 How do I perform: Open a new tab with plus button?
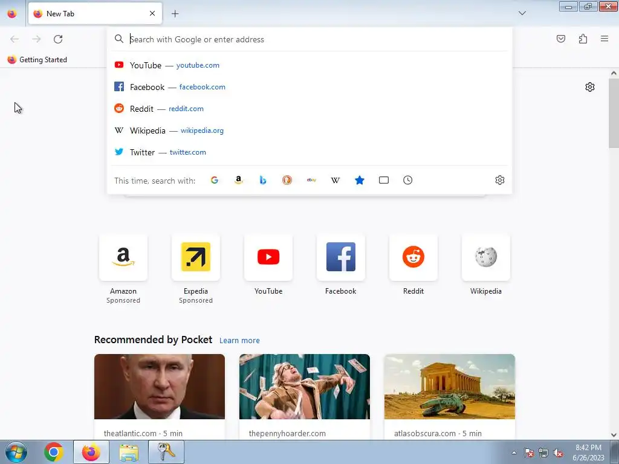pos(175,14)
